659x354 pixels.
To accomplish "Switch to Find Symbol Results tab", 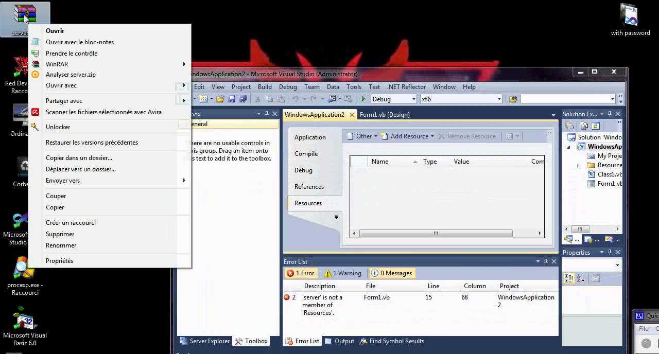I will [x=392, y=341].
